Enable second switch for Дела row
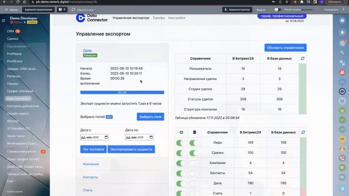Screen dimensions: 349x196 click(194, 183)
